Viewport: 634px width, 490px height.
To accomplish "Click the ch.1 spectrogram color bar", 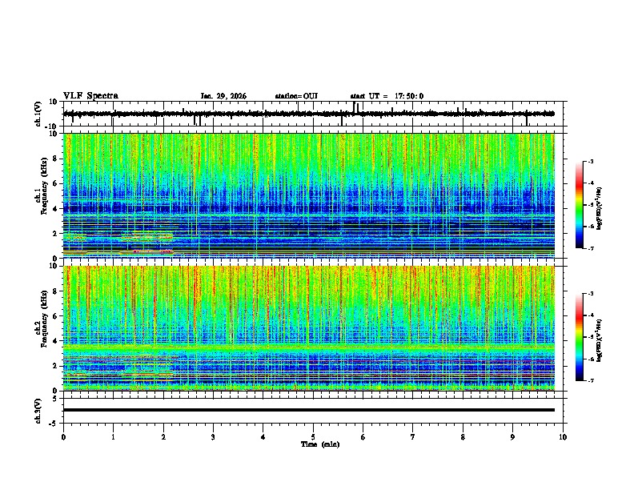I will click(579, 205).
